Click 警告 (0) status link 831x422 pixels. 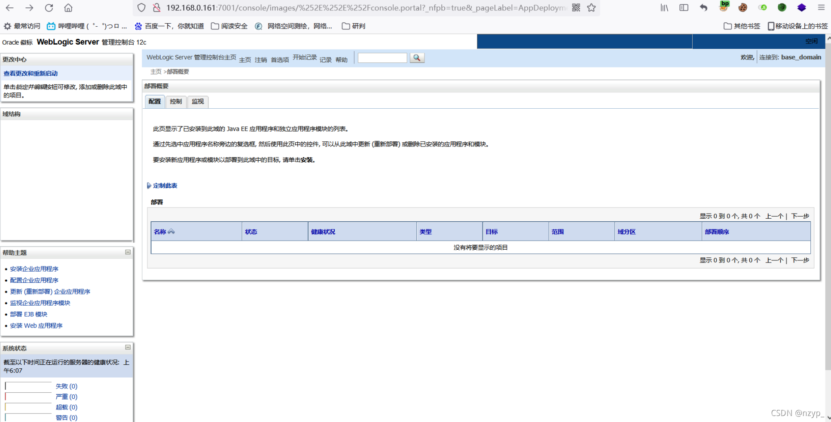pyautogui.click(x=67, y=418)
